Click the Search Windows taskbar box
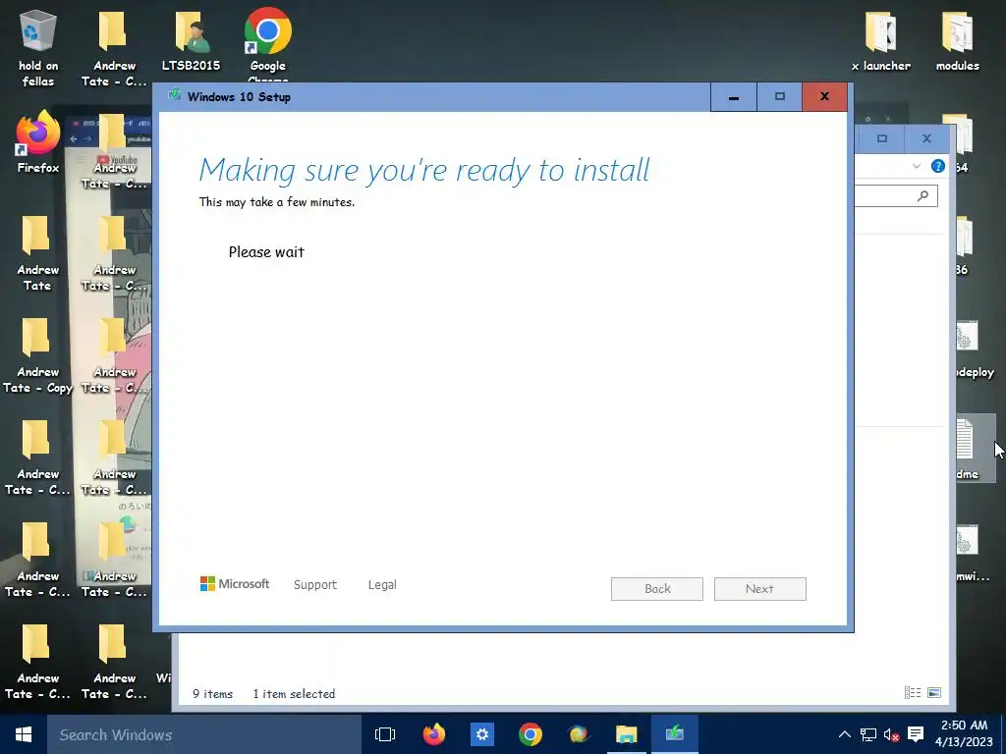The image size is (1006, 754). [204, 734]
